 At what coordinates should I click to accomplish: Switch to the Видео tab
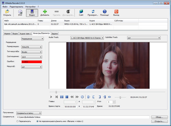tap(15, 34)
